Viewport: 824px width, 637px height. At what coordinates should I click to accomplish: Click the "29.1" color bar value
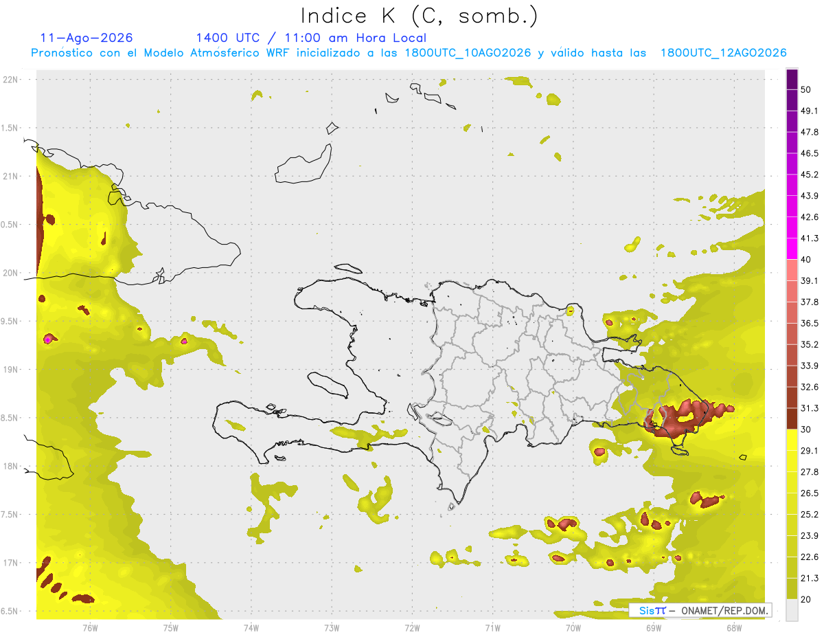tap(810, 451)
